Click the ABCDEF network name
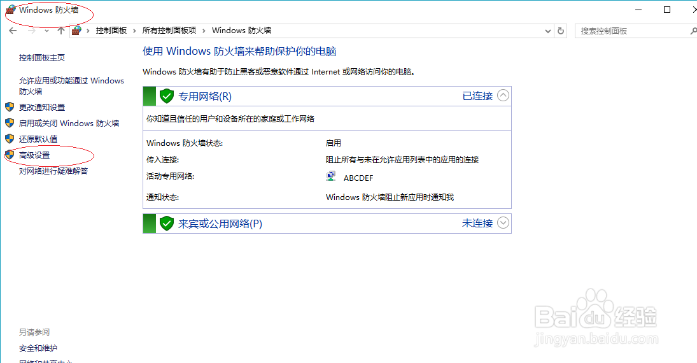Image resolution: width=697 pixels, height=363 pixels. pos(358,178)
